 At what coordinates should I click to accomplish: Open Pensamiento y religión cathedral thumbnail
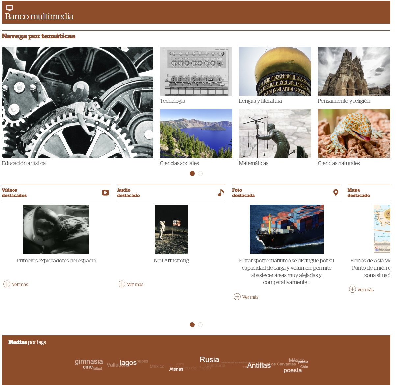tap(354, 71)
